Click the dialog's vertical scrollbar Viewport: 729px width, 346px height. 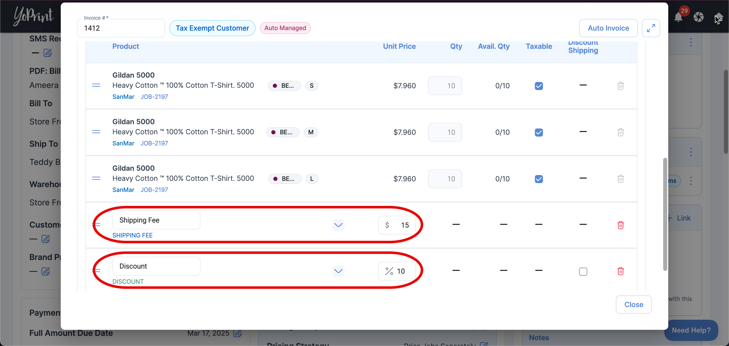tap(665, 214)
